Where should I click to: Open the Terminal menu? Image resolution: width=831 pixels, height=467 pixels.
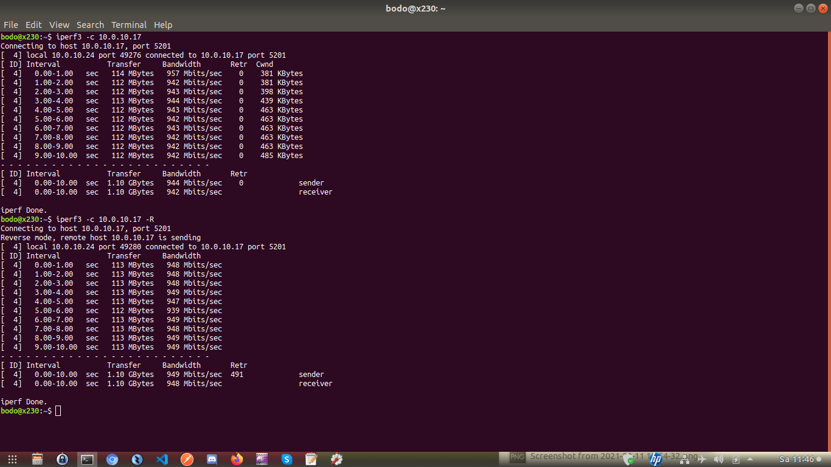[x=129, y=25]
